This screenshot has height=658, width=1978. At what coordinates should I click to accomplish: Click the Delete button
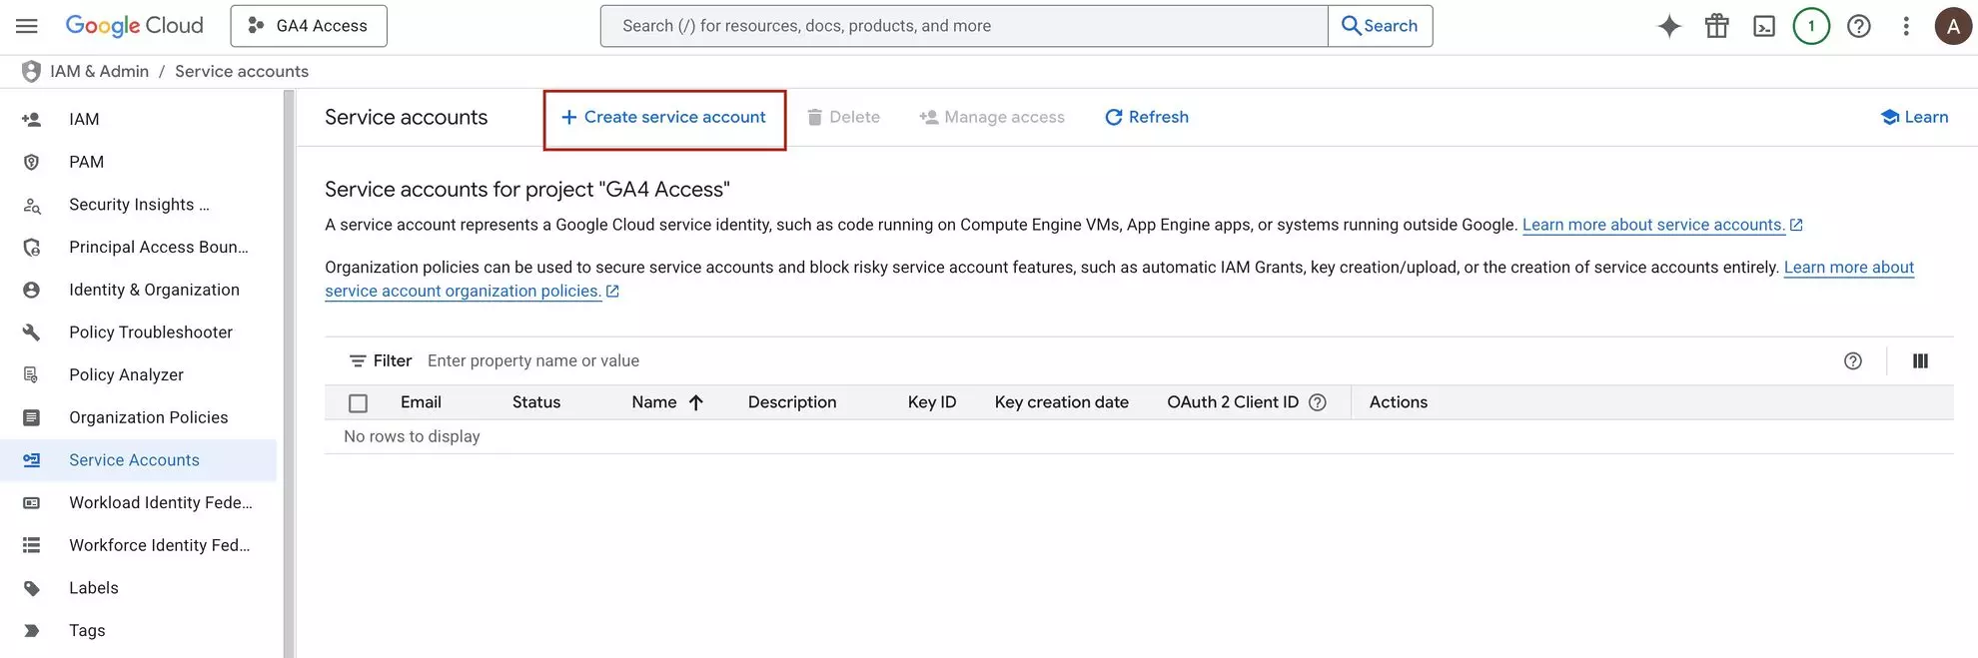(x=844, y=118)
